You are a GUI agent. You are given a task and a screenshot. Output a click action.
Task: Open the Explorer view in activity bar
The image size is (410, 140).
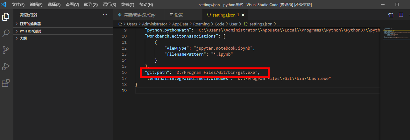click(x=6, y=17)
